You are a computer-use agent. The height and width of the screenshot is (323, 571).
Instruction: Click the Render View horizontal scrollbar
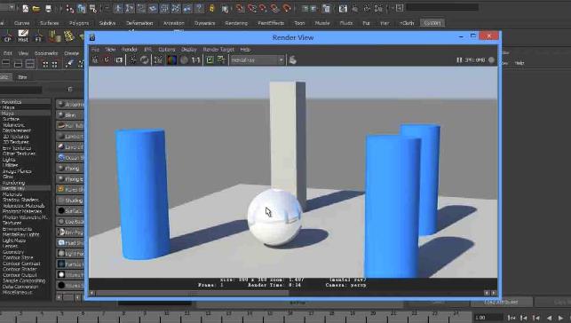193,293
